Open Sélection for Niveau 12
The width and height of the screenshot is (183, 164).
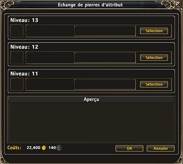coord(154,58)
